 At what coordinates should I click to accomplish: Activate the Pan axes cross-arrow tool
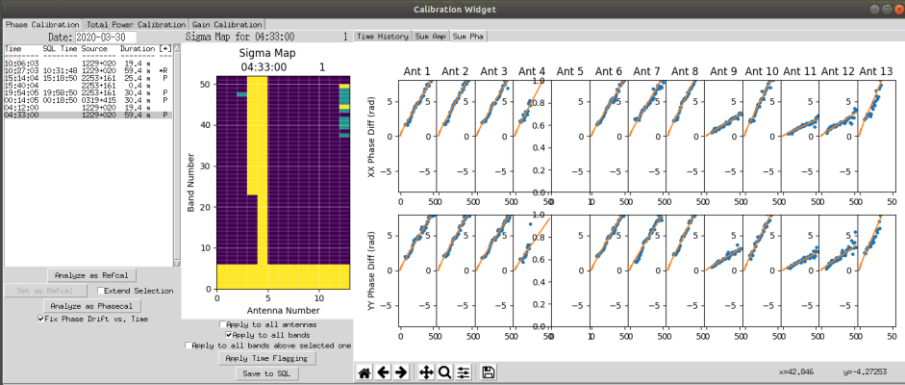tap(426, 372)
